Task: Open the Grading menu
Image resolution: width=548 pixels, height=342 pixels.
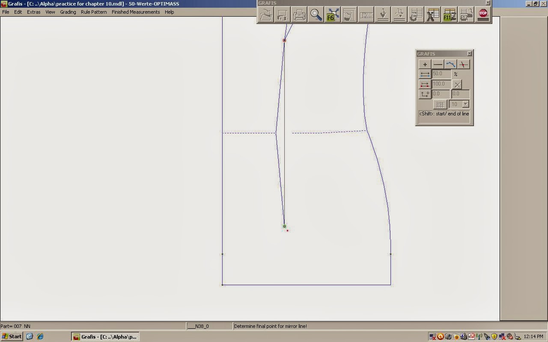Action: pos(68,12)
